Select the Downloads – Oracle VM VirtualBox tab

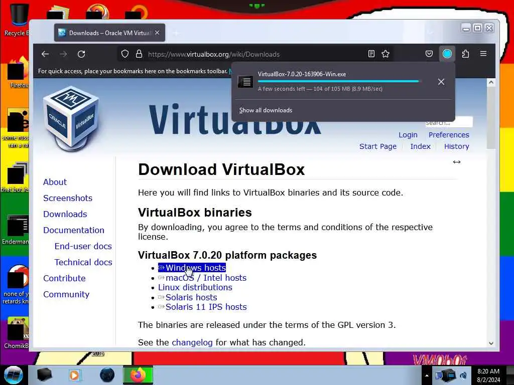109,33
